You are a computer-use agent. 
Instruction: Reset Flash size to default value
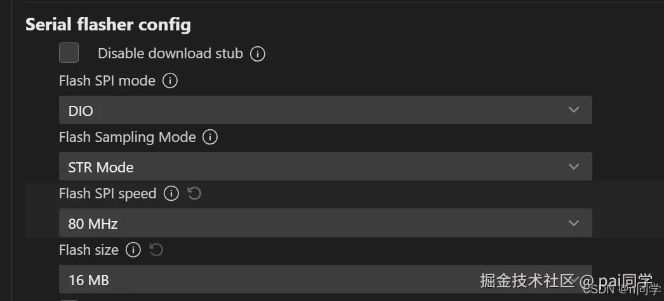[156, 250]
